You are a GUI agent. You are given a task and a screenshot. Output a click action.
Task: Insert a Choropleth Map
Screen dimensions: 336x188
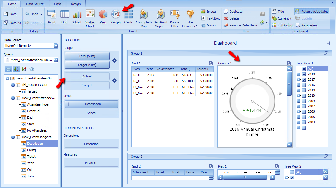tap(143, 19)
